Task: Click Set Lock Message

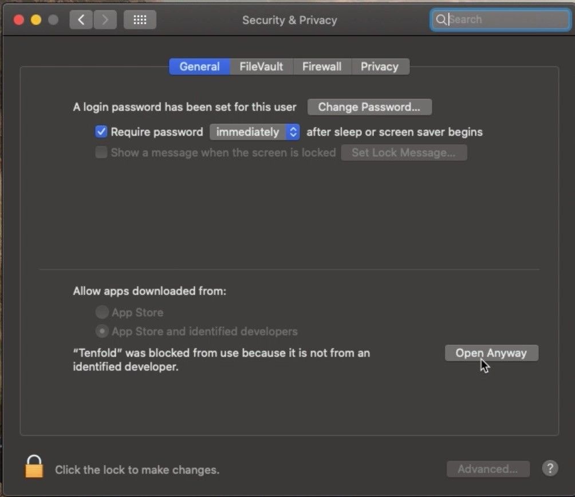Action: pyautogui.click(x=404, y=152)
